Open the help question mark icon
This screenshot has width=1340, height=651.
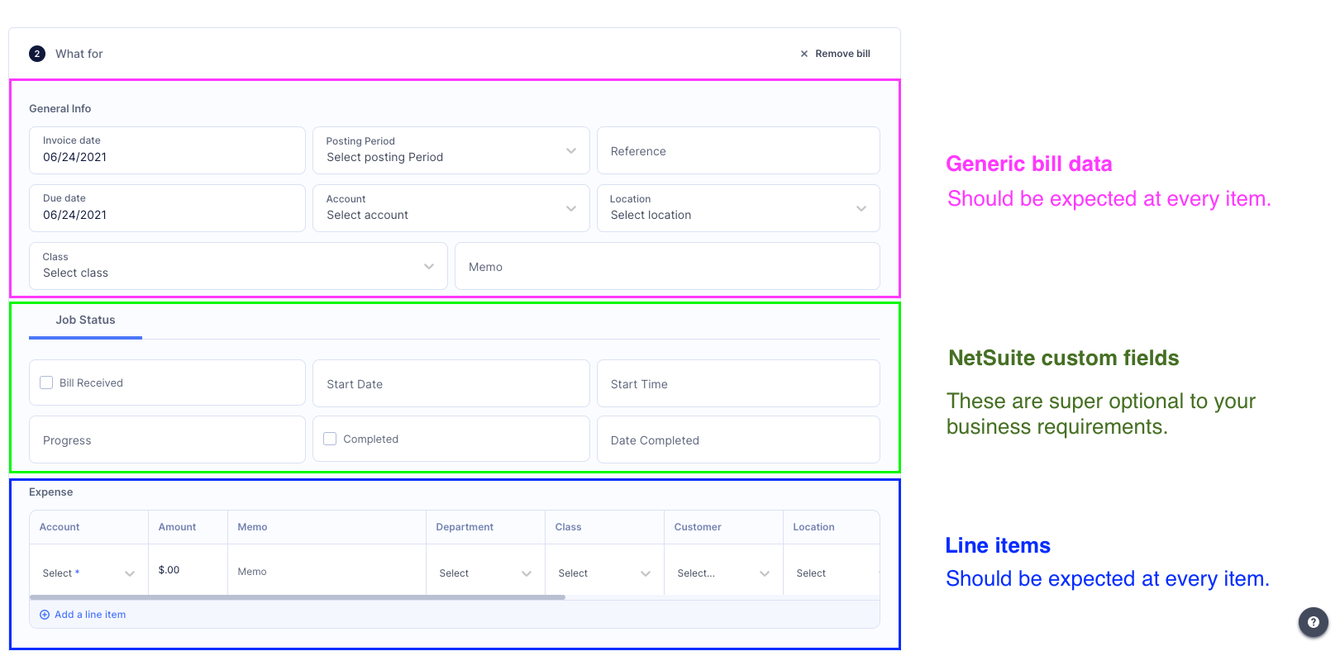pos(1313,622)
